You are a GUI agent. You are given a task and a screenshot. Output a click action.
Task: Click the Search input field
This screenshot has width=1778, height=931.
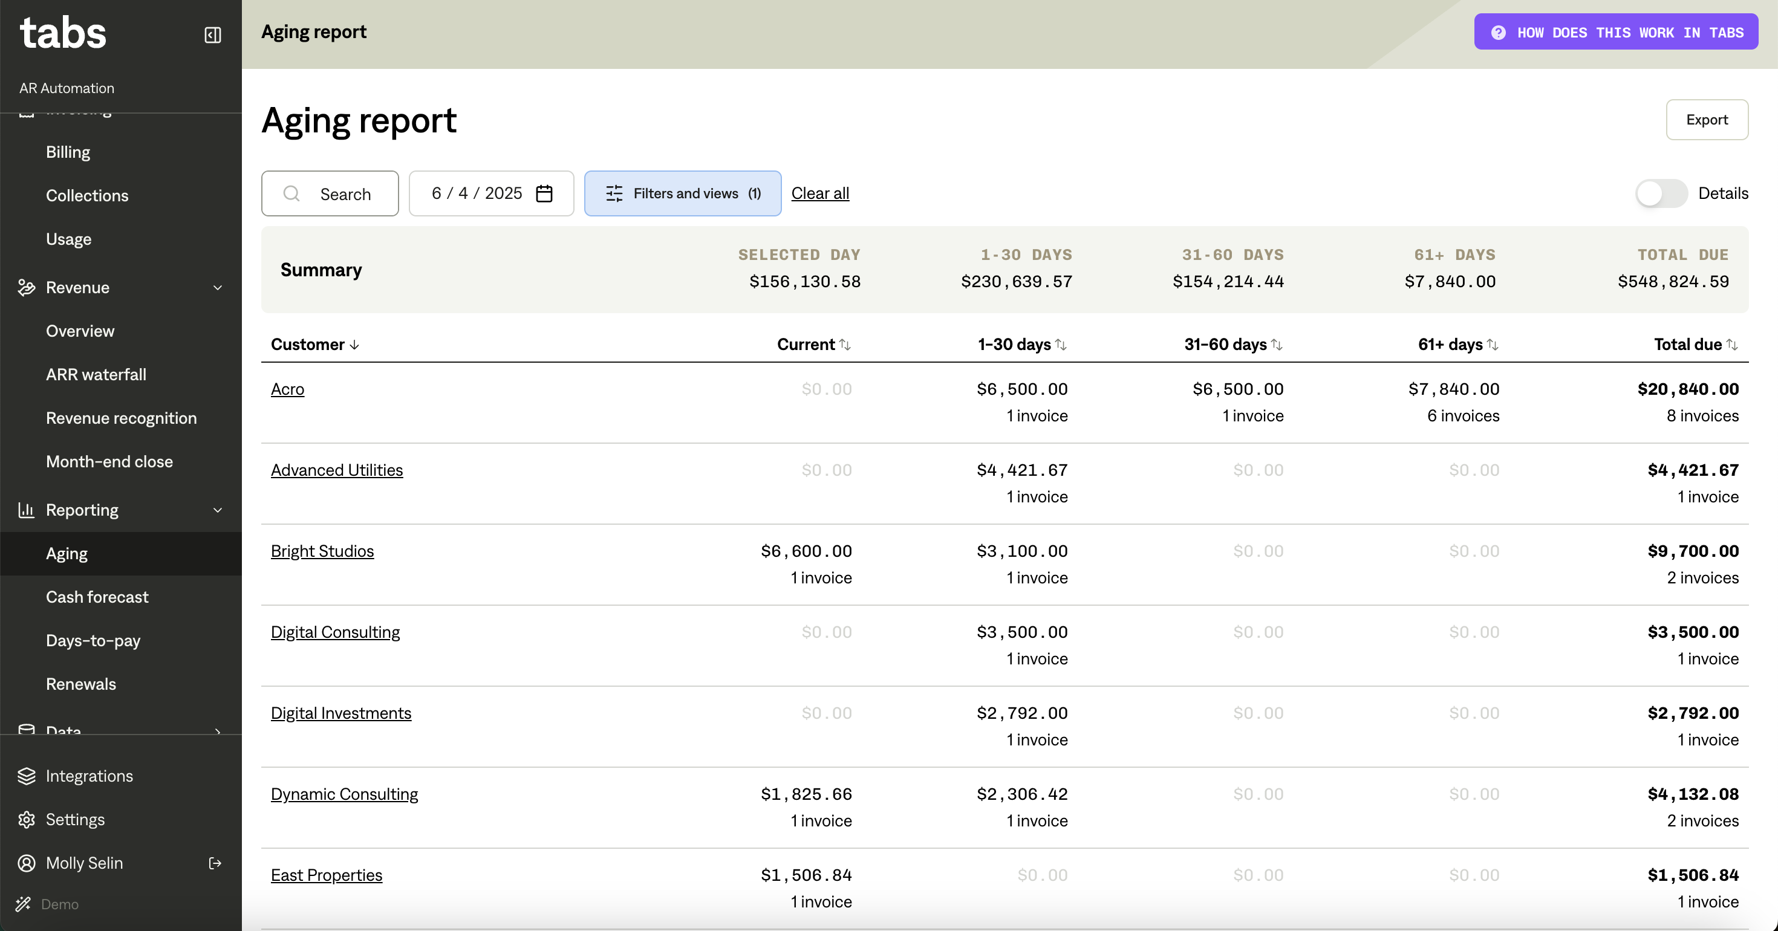(x=330, y=193)
